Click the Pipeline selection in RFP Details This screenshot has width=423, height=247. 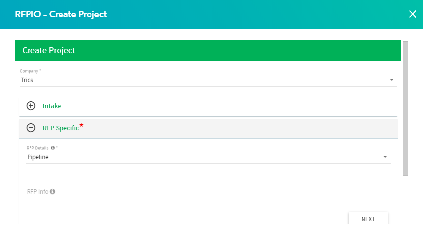(38, 157)
